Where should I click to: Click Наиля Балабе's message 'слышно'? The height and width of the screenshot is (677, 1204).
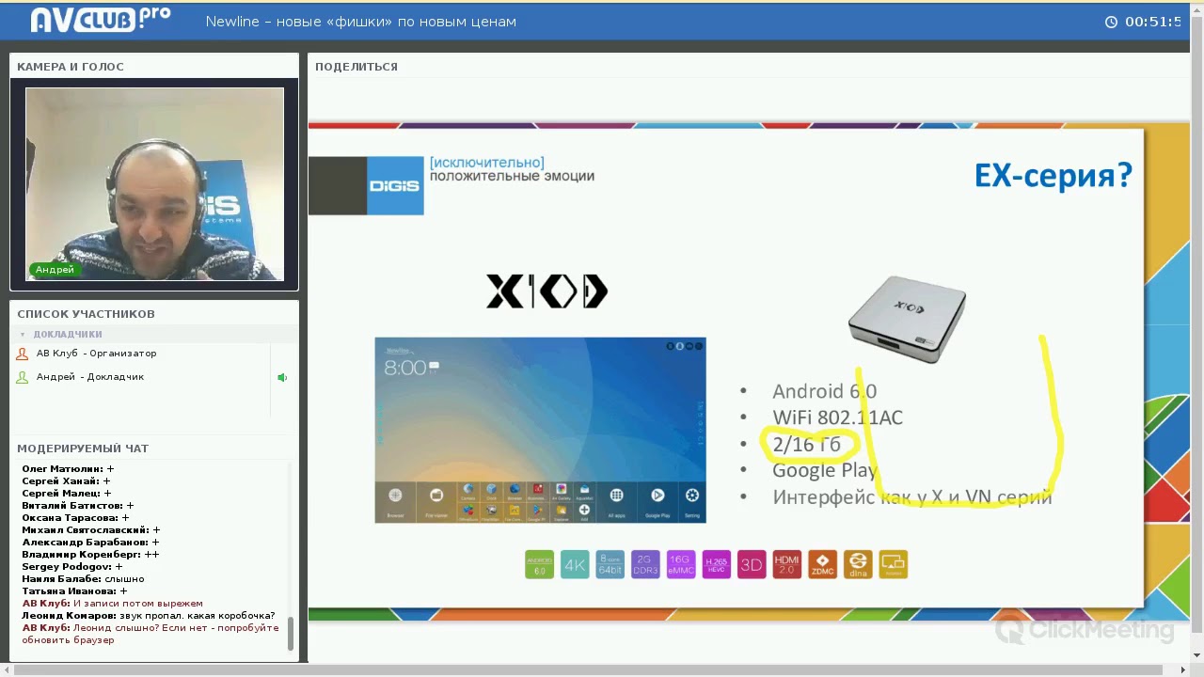(83, 579)
